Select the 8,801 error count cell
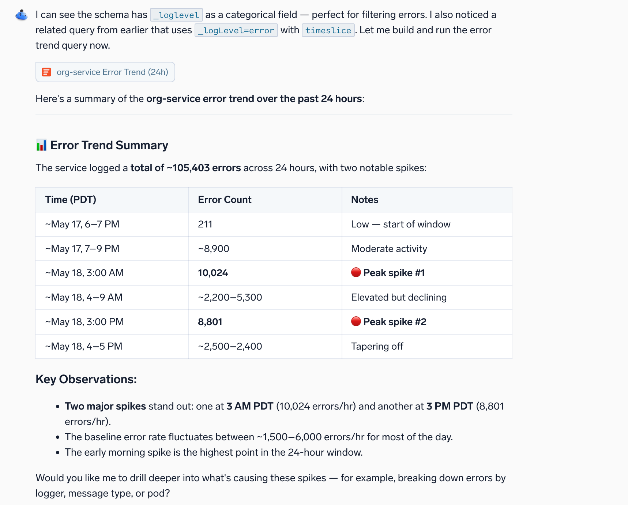 click(x=265, y=322)
